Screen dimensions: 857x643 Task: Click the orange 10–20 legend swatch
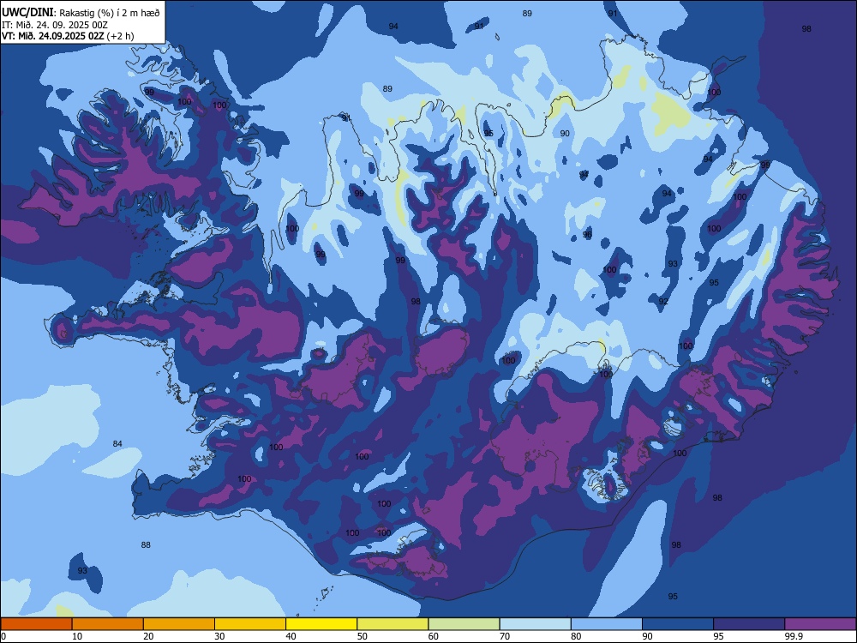[108, 624]
